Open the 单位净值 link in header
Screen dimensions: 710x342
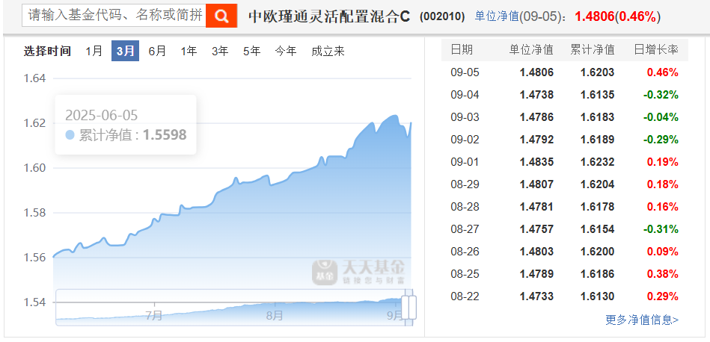(496, 16)
